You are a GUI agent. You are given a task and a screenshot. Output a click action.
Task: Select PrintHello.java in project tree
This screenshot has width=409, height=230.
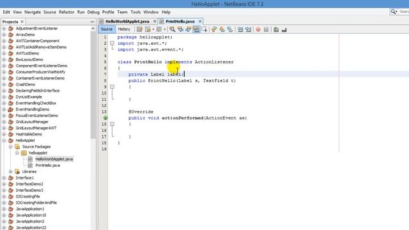click(x=47, y=165)
